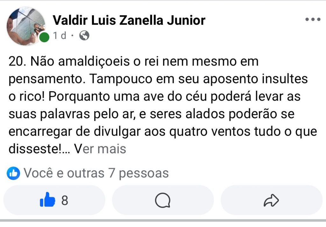The image size is (326, 227).
Task: Click the like count number 8
Action: 65,200
